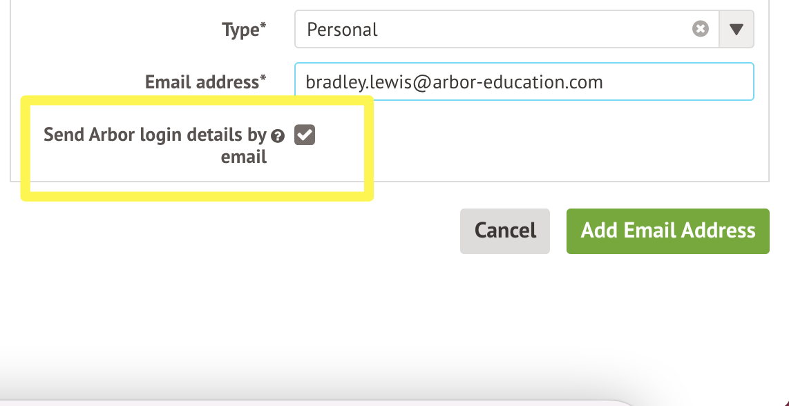The image size is (789, 406).
Task: Open the Type dropdown arrow
Action: click(736, 30)
